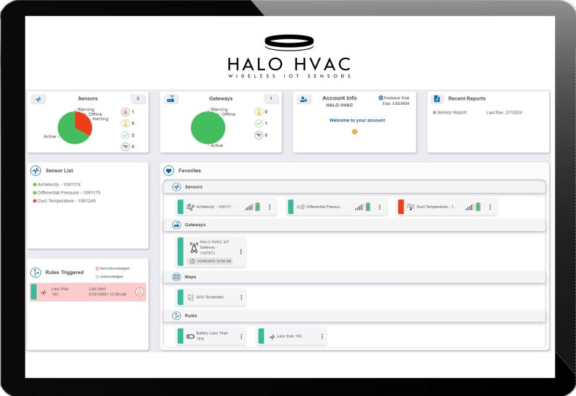Click the red Alerting slice of Sensors pie
576x396 pixels.
coord(84,122)
